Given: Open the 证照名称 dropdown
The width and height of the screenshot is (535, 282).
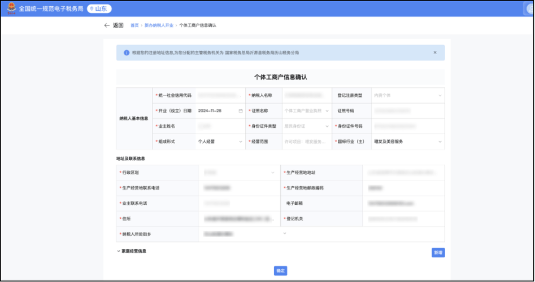Looking at the screenshot, I should click(307, 111).
